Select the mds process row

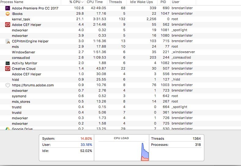[x=120, y=47]
